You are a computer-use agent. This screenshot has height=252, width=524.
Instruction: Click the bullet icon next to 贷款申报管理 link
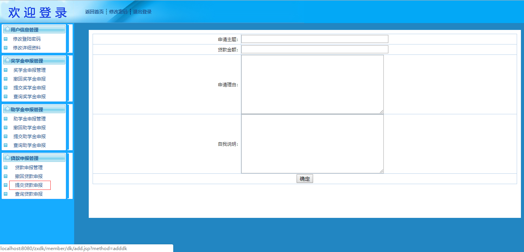[5, 167]
